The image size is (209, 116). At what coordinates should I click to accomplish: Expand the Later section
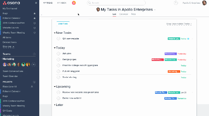tap(55, 105)
